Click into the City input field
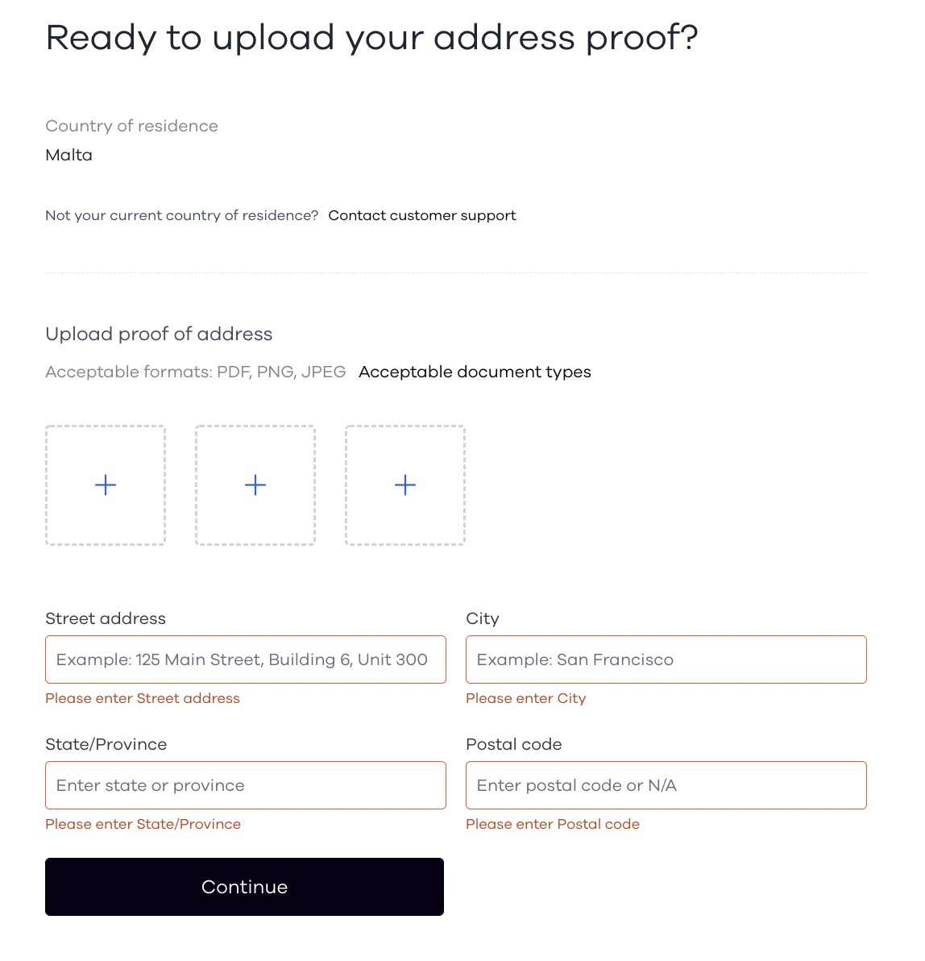Viewport: 925px width, 961px height. [x=666, y=659]
